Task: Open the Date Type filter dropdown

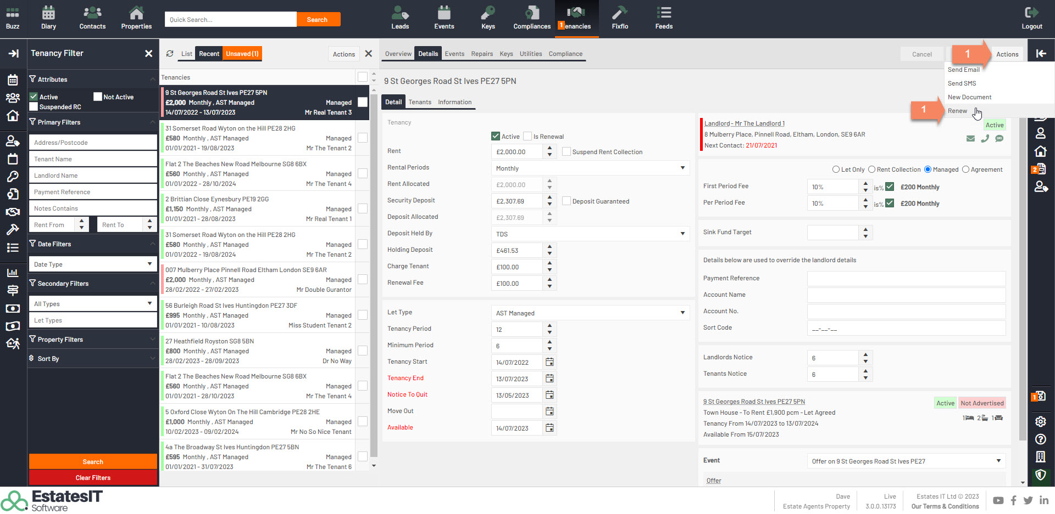Action: pos(93,264)
